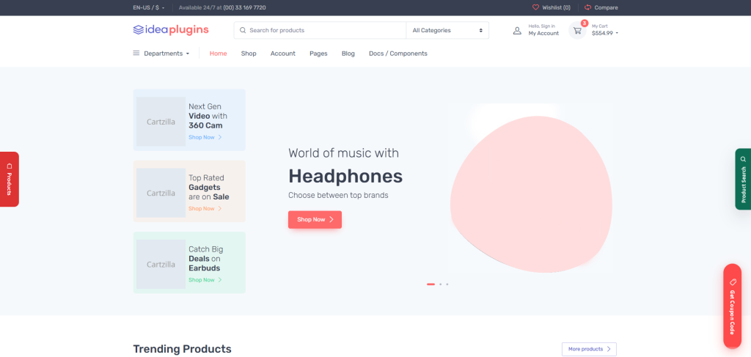Image resolution: width=751 pixels, height=357 pixels.
Task: Open the Docs / Components menu
Action: tap(398, 54)
